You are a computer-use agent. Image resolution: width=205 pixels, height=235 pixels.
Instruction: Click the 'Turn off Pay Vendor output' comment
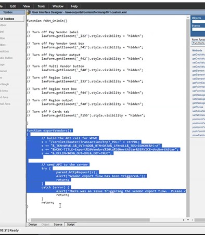pos(54,55)
